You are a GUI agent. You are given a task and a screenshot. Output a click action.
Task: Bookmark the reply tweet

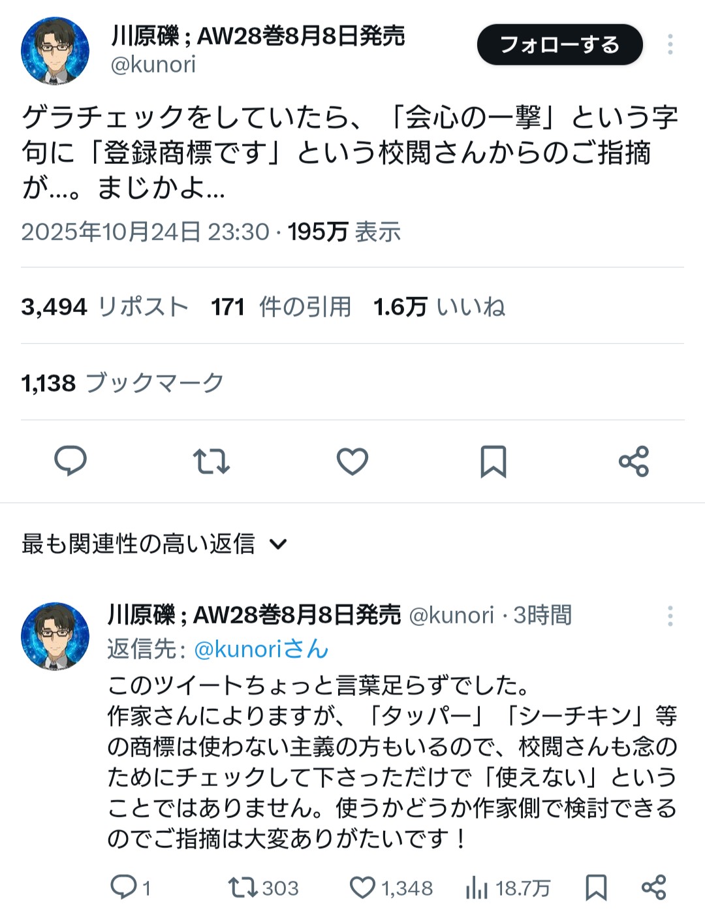[596, 887]
